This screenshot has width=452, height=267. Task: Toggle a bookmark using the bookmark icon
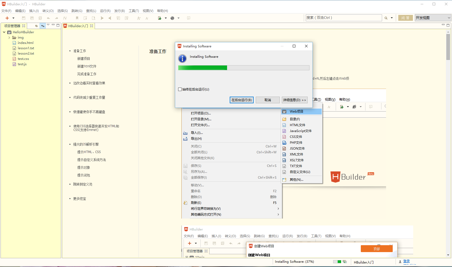77,18
